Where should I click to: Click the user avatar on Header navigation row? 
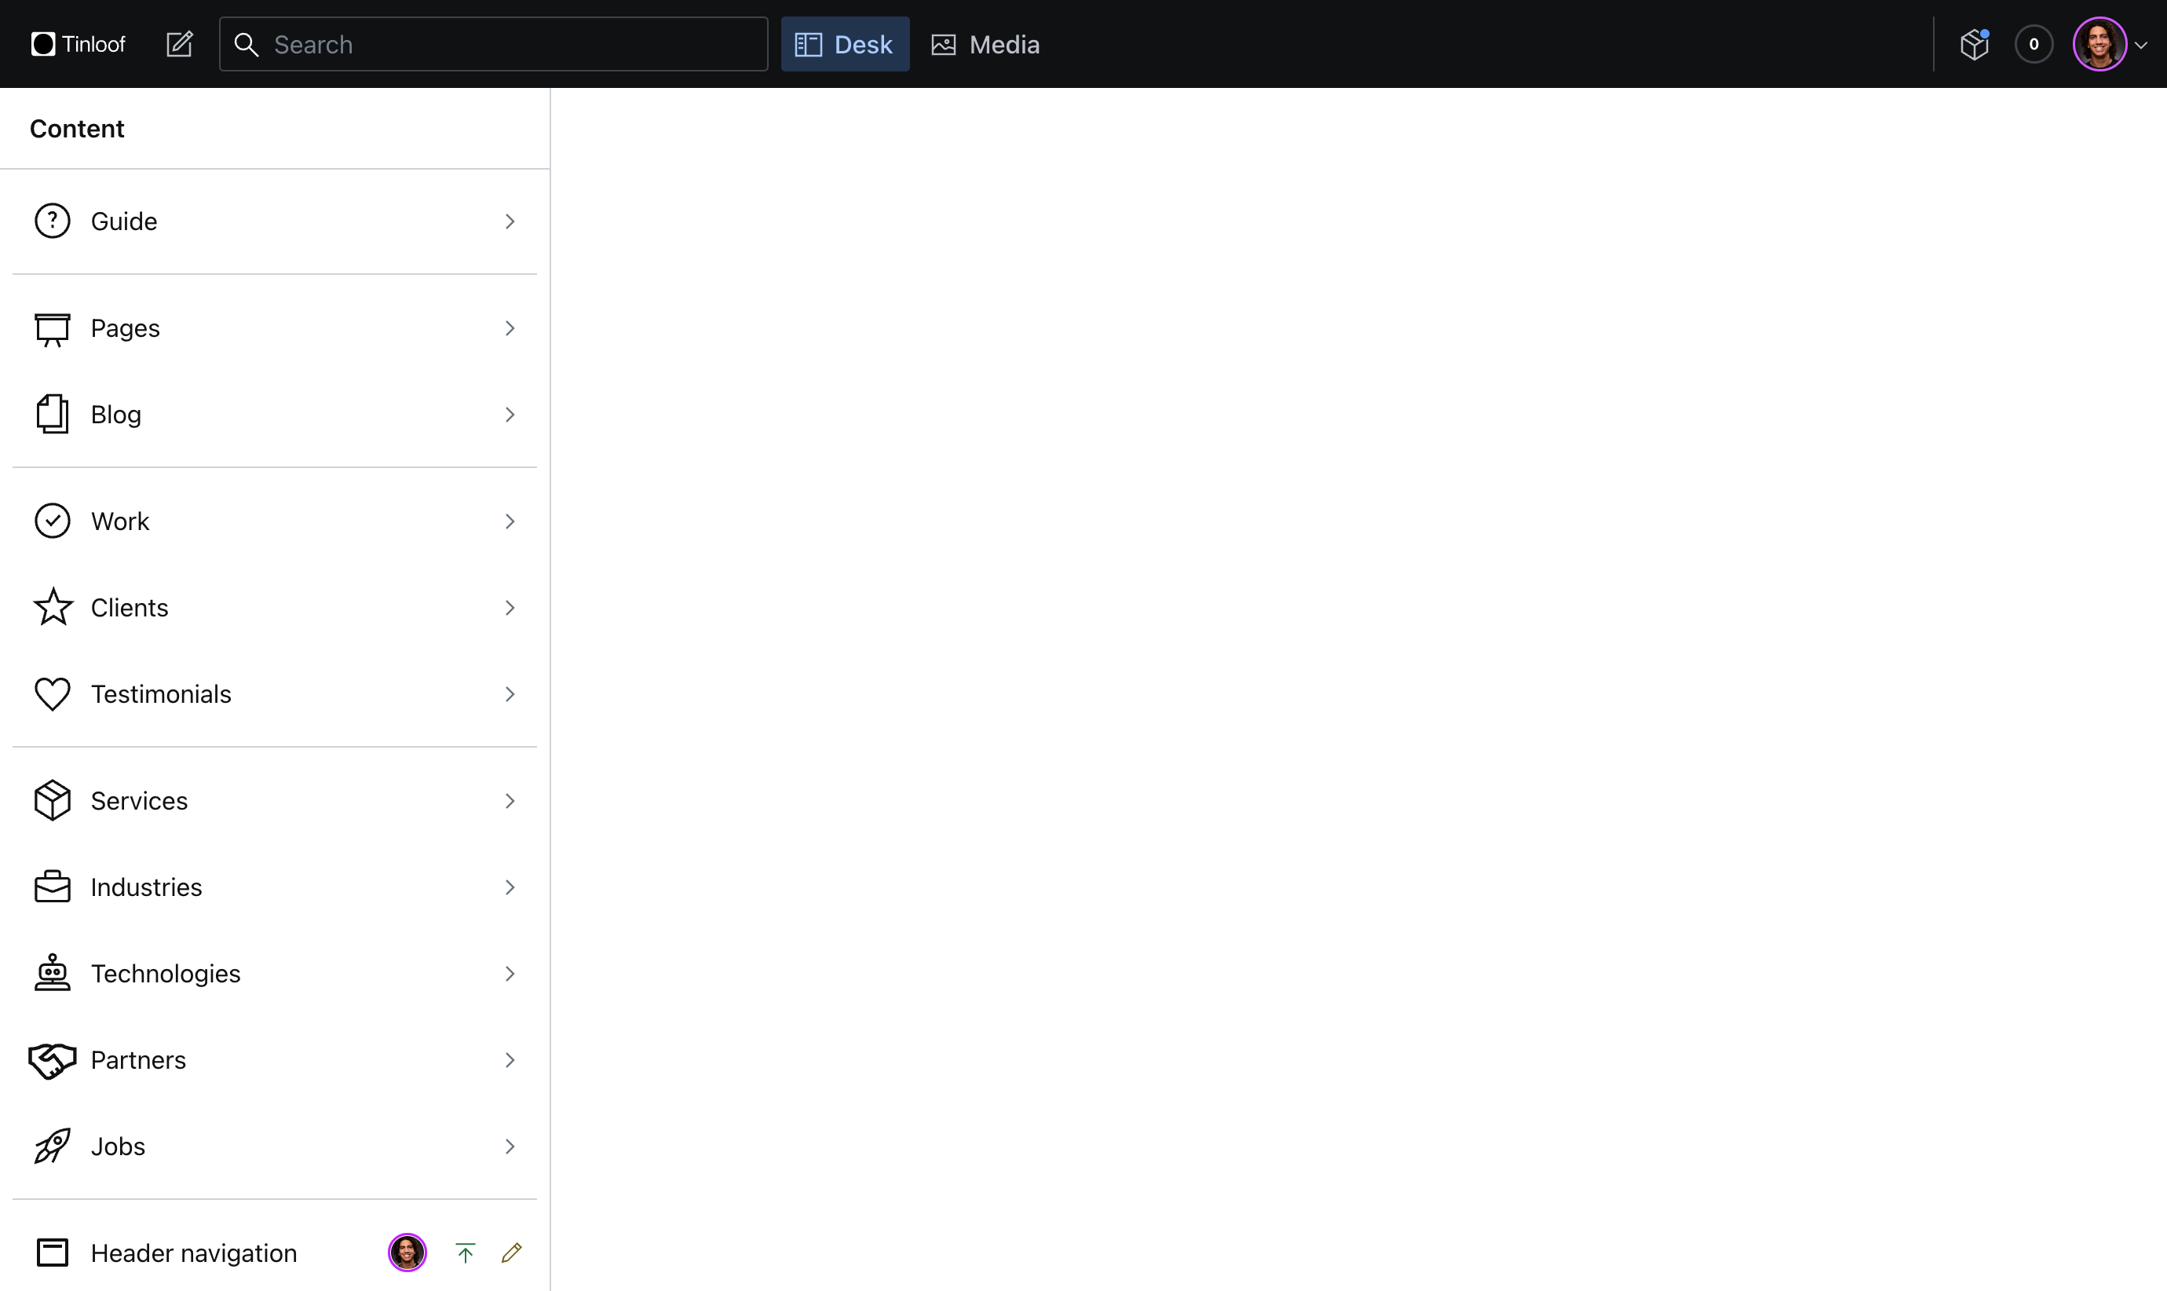pos(407,1253)
